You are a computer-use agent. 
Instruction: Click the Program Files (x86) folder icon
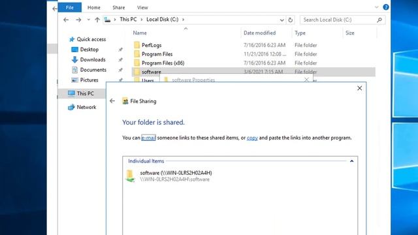(137, 63)
